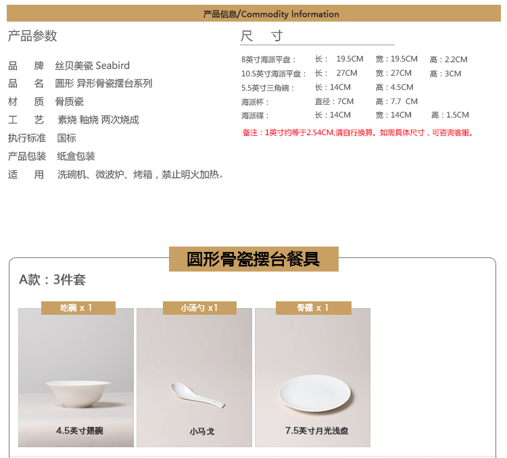This screenshot has width=507, height=458.
Task: Click 高：1.5CM in the 海派碟 row
Action: (x=450, y=115)
